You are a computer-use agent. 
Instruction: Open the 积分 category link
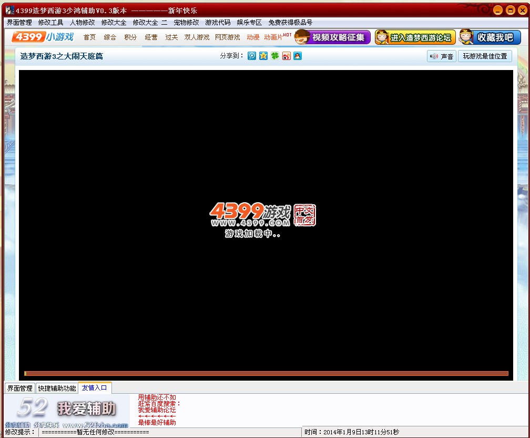130,37
